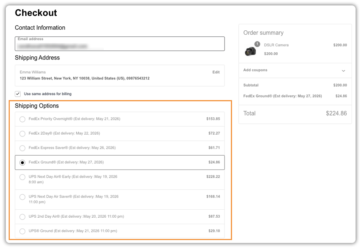Click the item quantity badge on camera

pyautogui.click(x=257, y=44)
